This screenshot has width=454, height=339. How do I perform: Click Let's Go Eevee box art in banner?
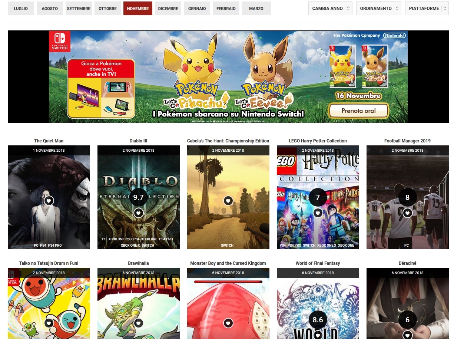point(375,66)
